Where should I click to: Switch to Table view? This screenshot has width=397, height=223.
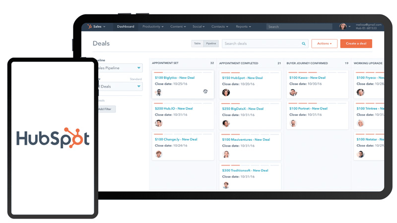tap(197, 44)
